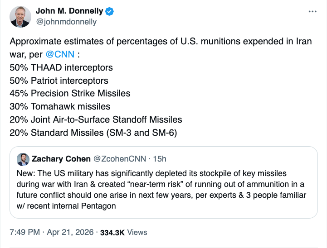Open Zachary Cohen's name in quoted tweet
327x248 pixels.
click(x=61, y=159)
